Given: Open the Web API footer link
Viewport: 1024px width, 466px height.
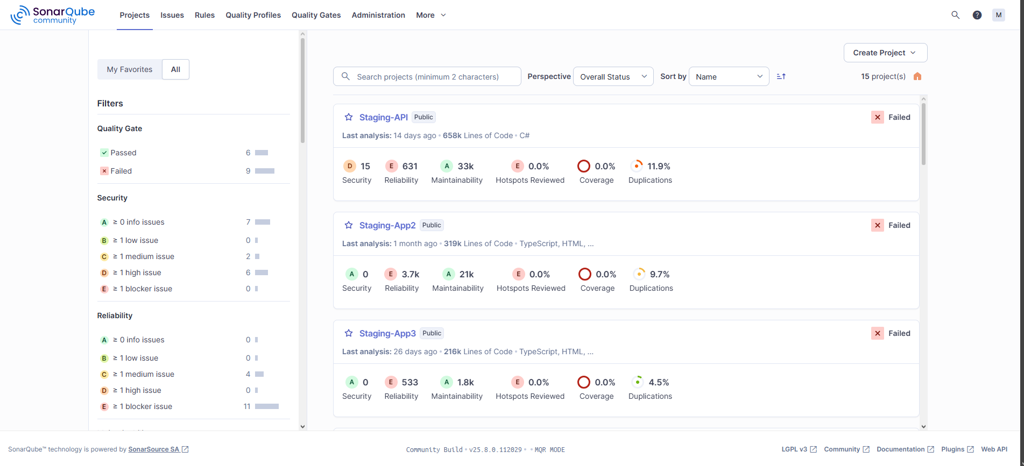Looking at the screenshot, I should tap(994, 449).
